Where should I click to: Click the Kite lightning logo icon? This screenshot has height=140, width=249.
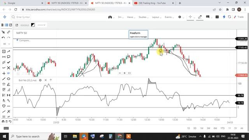5,17
